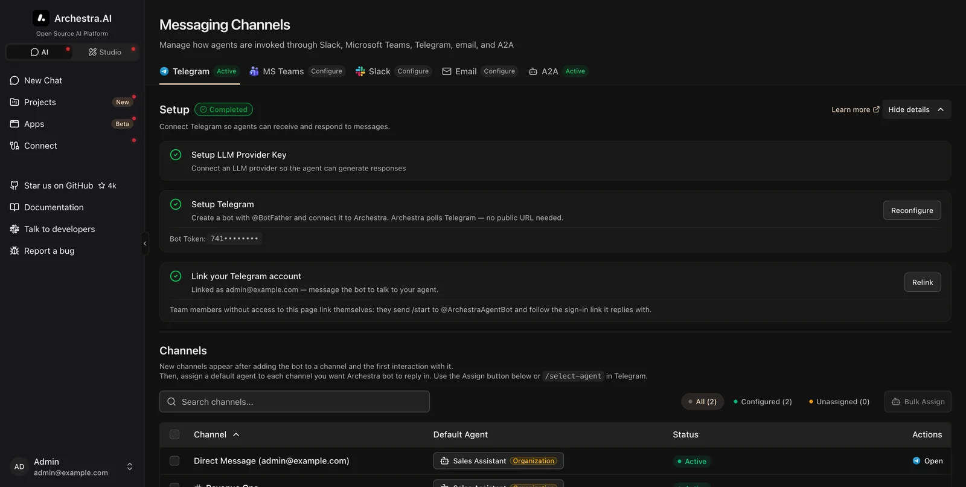Click the /select-agent code snippet
Image resolution: width=966 pixels, height=487 pixels.
pos(573,376)
